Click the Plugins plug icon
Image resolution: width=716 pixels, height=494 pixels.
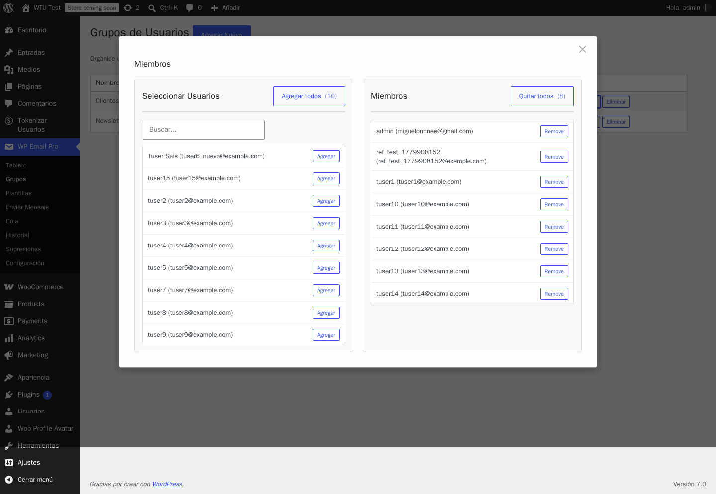click(9, 395)
